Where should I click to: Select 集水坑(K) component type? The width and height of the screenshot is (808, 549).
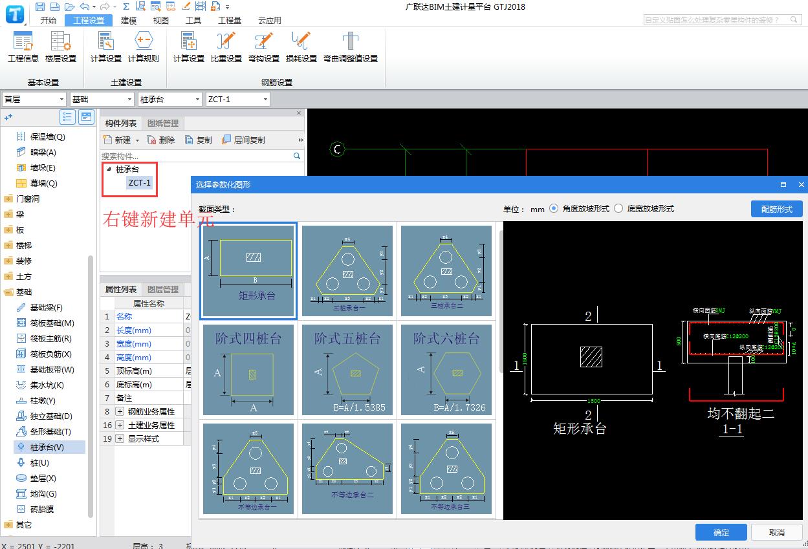tap(48, 385)
